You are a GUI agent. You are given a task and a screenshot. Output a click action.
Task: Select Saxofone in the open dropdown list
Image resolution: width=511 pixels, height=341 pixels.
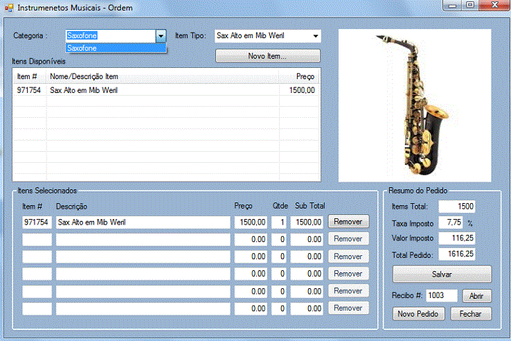(116, 49)
